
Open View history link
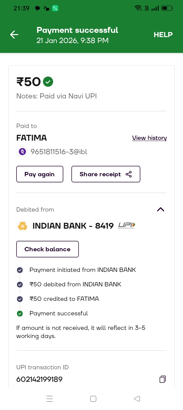point(149,138)
